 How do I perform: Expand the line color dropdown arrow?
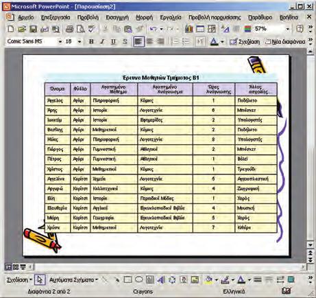pyautogui.click(x=233, y=279)
